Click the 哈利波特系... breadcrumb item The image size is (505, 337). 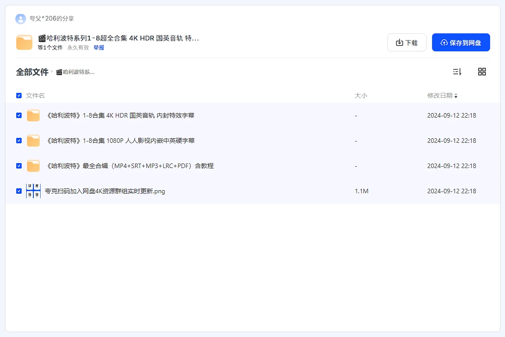coord(75,72)
